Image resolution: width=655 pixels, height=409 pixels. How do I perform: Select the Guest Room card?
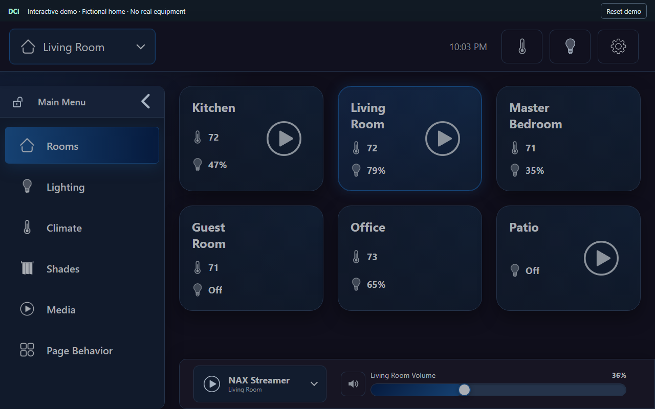pyautogui.click(x=251, y=258)
